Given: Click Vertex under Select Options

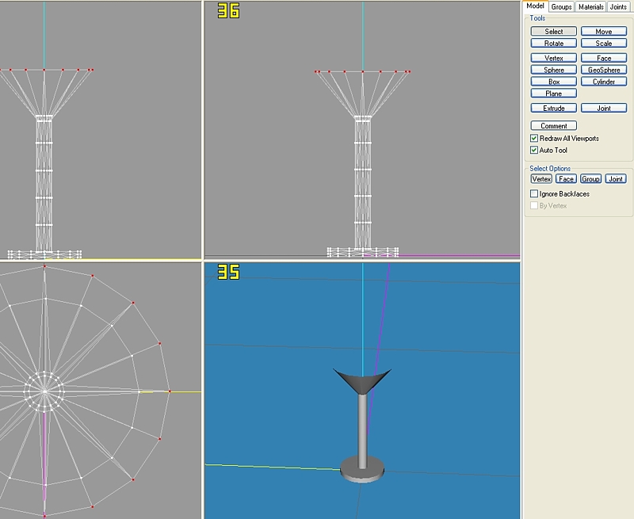Looking at the screenshot, I should click(541, 179).
